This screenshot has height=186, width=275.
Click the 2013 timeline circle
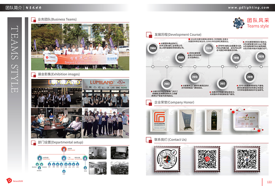(x=195, y=77)
